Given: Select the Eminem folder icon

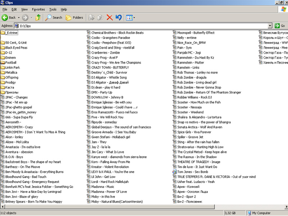Looking at the screenshot, I should tap(3, 58).
